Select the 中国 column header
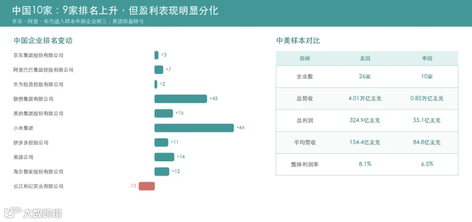This screenshot has width=472, height=222. (427, 58)
